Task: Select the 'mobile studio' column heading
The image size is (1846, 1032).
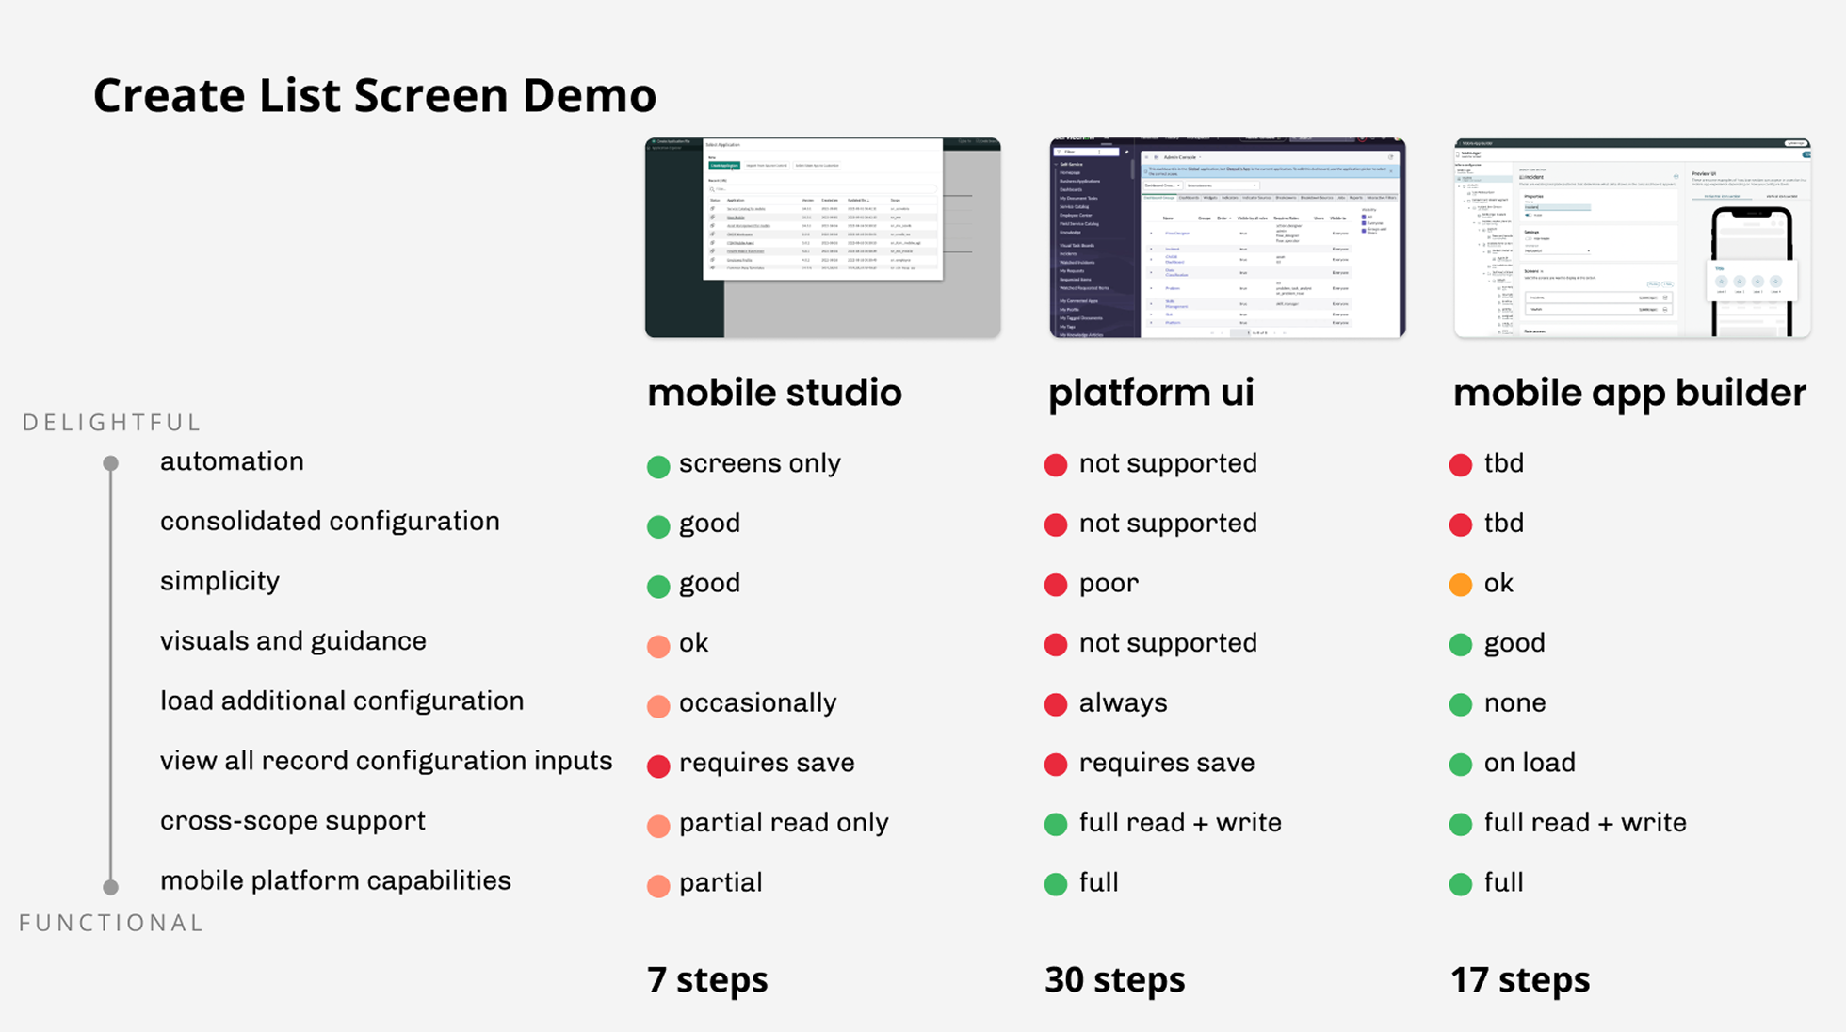Action: coord(774,392)
